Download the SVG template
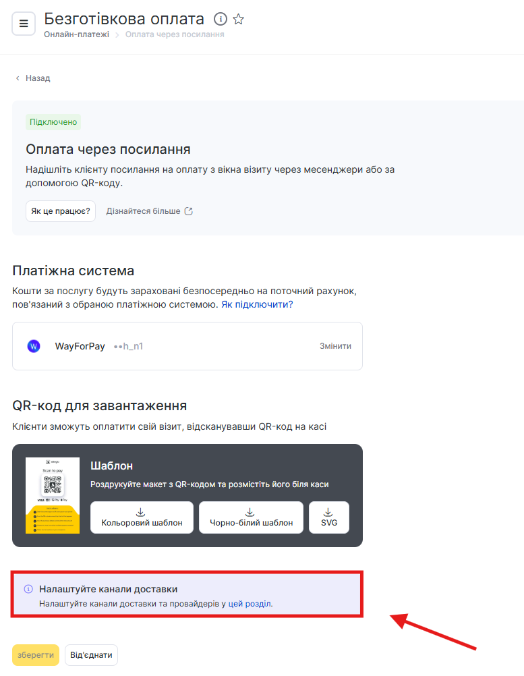524x676 pixels. (x=329, y=517)
